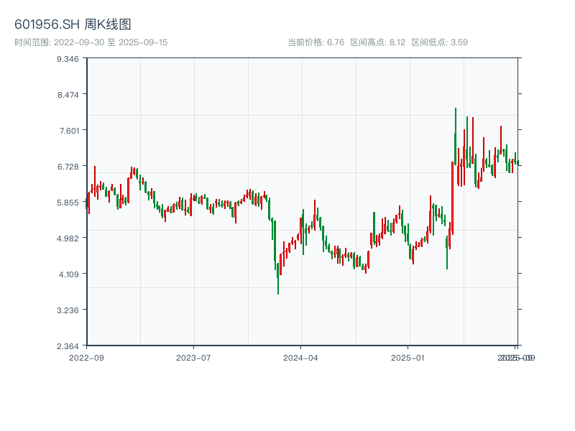Click the 5.855 y-axis price label

click(x=67, y=202)
